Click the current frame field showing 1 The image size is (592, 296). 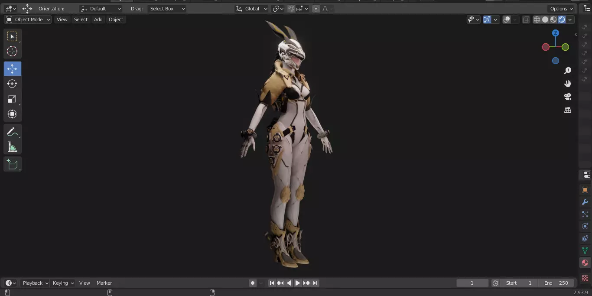pyautogui.click(x=472, y=283)
